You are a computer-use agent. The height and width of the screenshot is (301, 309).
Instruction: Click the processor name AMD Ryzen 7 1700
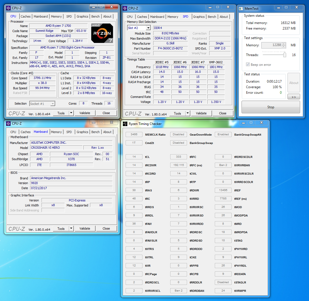(x=58, y=26)
